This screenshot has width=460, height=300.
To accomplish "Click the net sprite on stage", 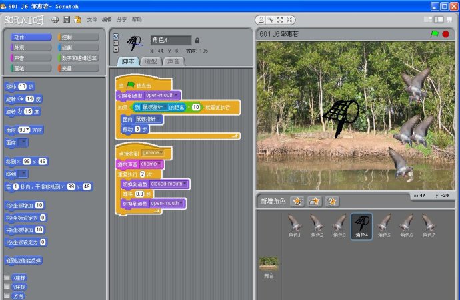I will click(341, 117).
